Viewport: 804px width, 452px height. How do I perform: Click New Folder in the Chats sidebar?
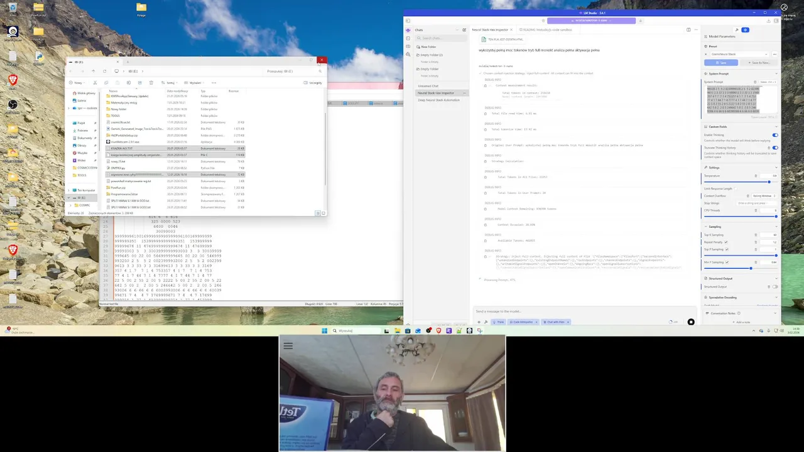point(426,46)
